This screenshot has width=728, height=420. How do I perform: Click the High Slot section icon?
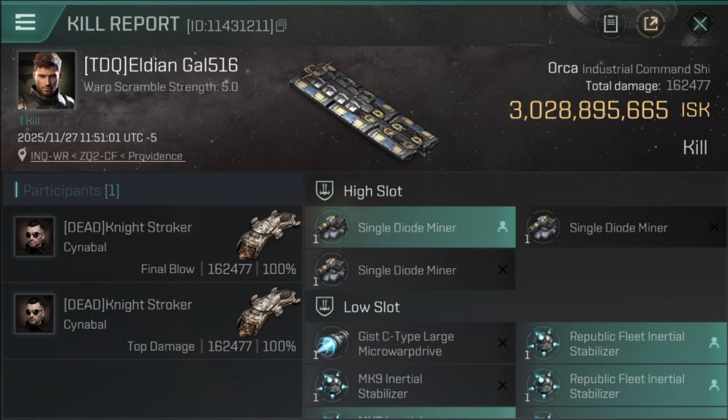325,191
